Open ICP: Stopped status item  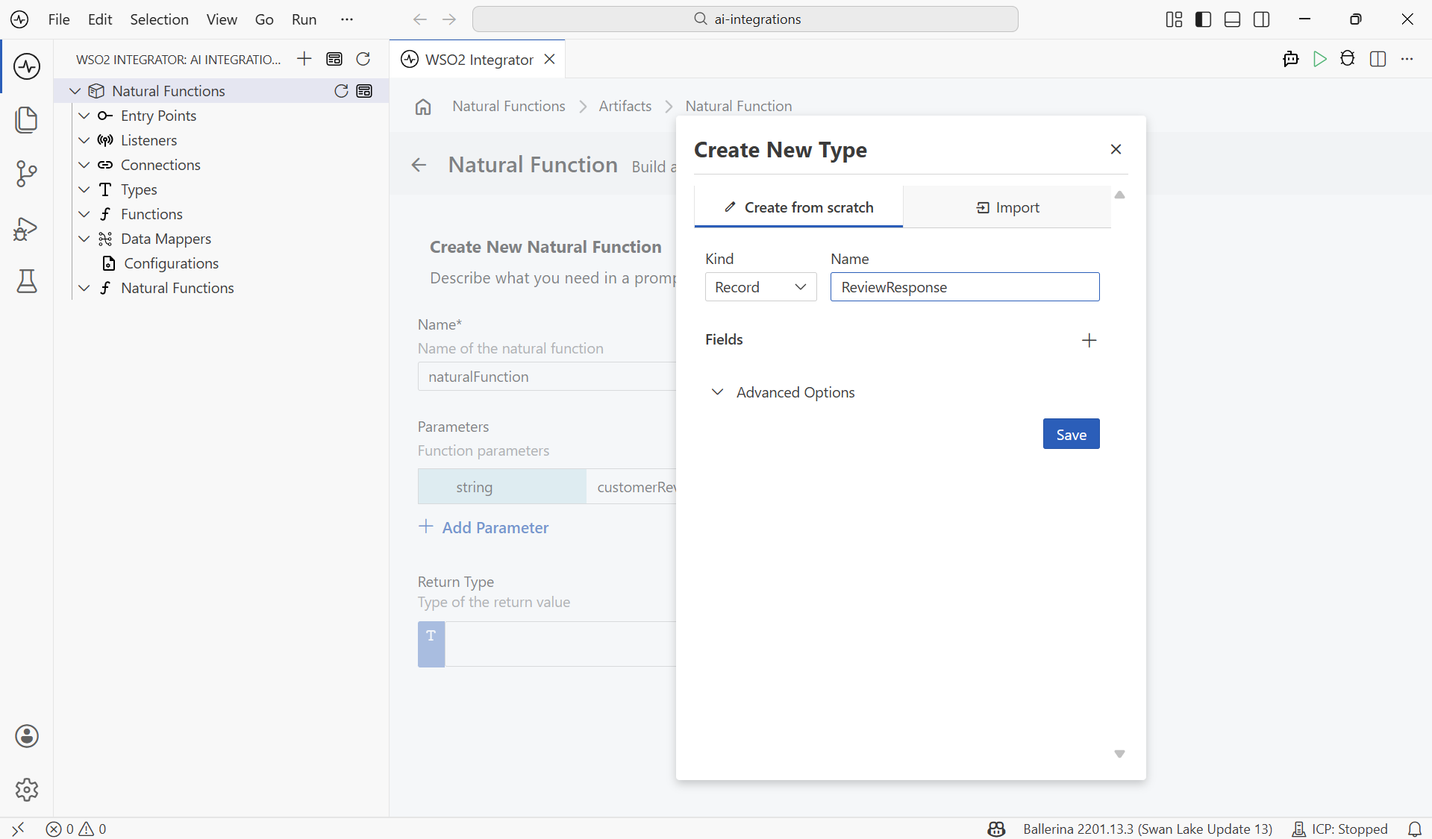1339,829
